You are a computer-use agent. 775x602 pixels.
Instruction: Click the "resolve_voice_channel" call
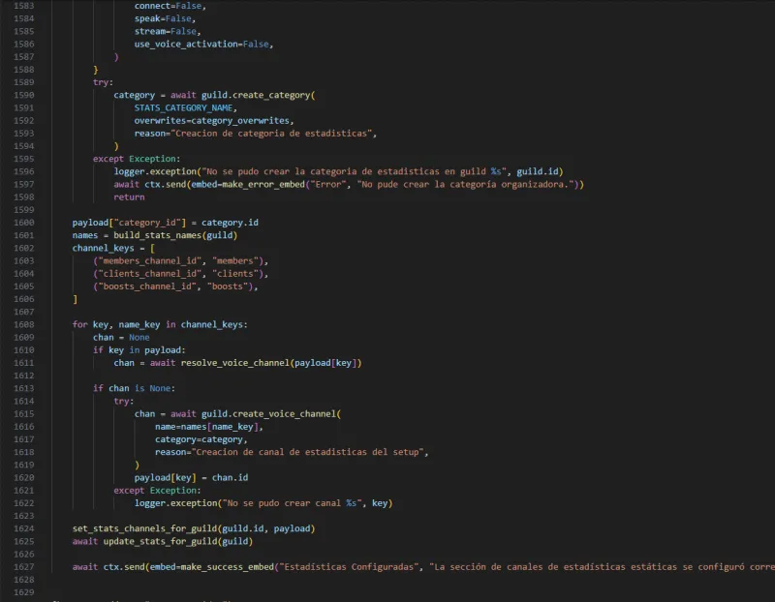pos(234,363)
